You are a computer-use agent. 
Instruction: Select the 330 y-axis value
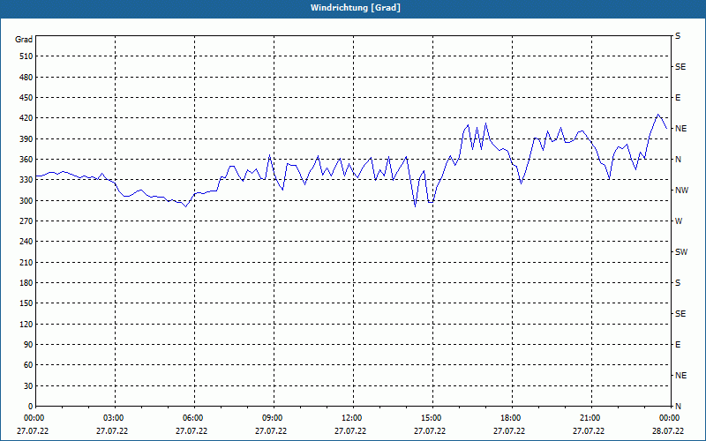pos(26,180)
